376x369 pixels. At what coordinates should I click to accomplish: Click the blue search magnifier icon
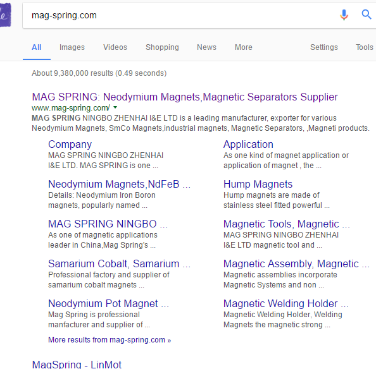[x=367, y=15]
